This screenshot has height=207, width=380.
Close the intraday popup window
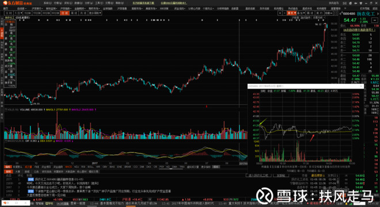pos(360,86)
